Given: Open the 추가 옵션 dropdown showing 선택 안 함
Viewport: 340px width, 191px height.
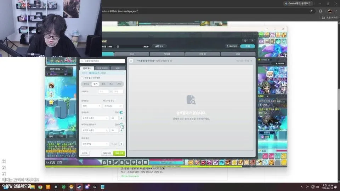Looking at the screenshot, I should click(x=95, y=144).
